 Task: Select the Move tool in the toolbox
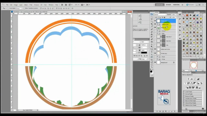(x=152, y=14)
